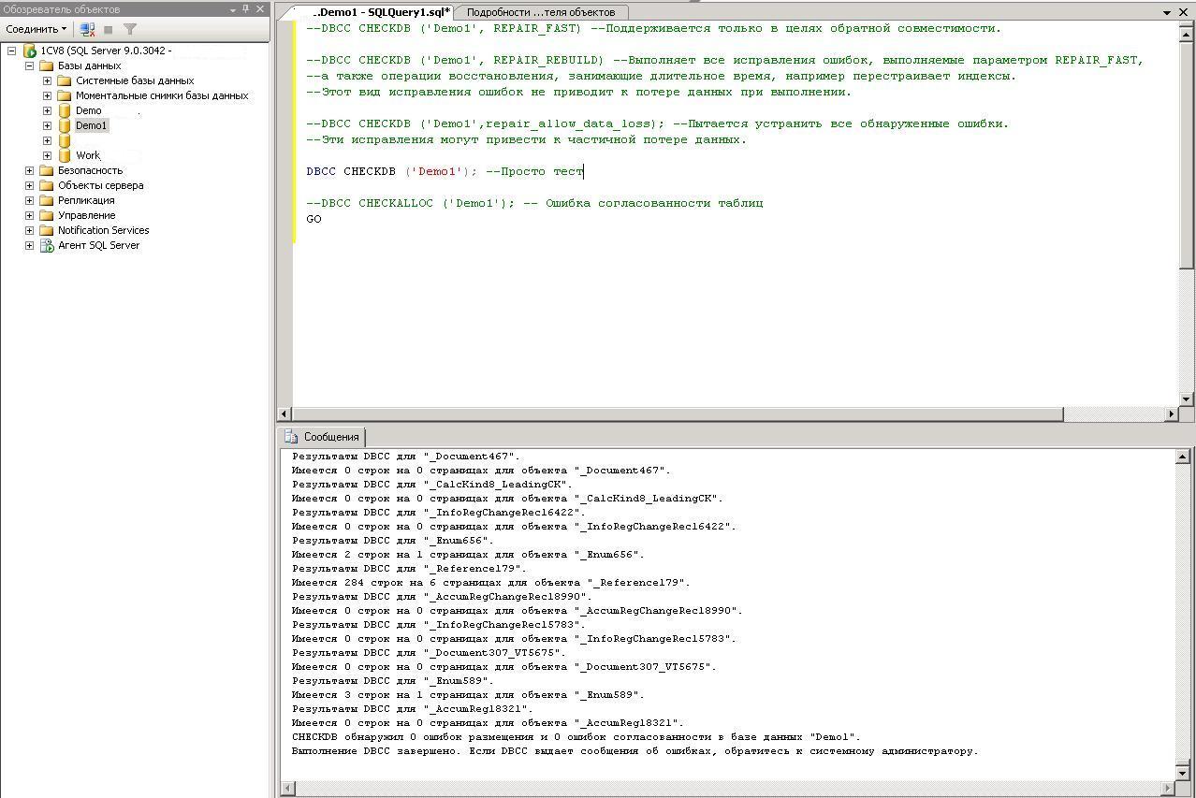
Task: Click the GO statement in the query editor
Action: [314, 219]
